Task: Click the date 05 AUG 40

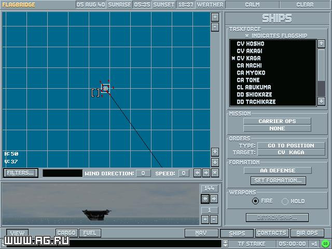Action: pyautogui.click(x=91, y=5)
